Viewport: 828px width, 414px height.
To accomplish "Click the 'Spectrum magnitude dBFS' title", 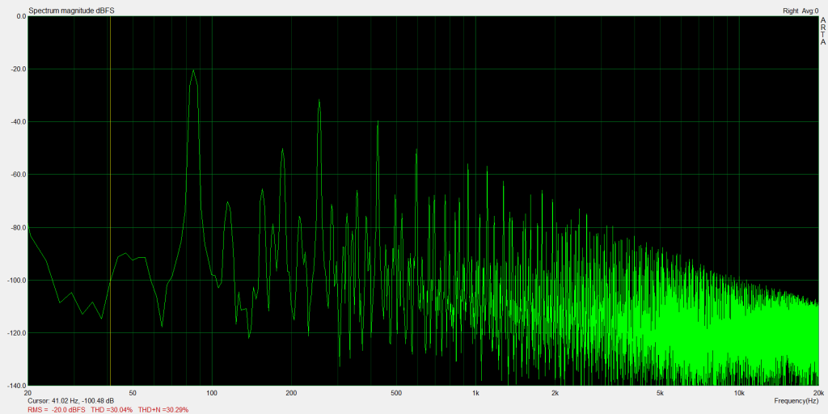I will [x=71, y=11].
